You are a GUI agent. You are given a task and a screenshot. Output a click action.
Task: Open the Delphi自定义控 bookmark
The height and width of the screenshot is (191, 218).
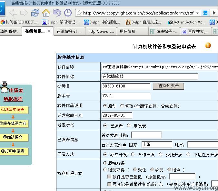pyautogui.click(x=143, y=22)
